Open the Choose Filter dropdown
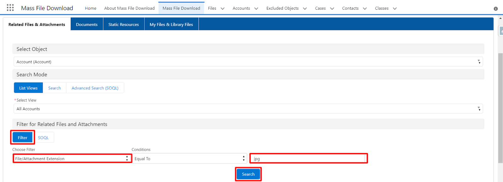The image size is (503, 182). click(72, 158)
